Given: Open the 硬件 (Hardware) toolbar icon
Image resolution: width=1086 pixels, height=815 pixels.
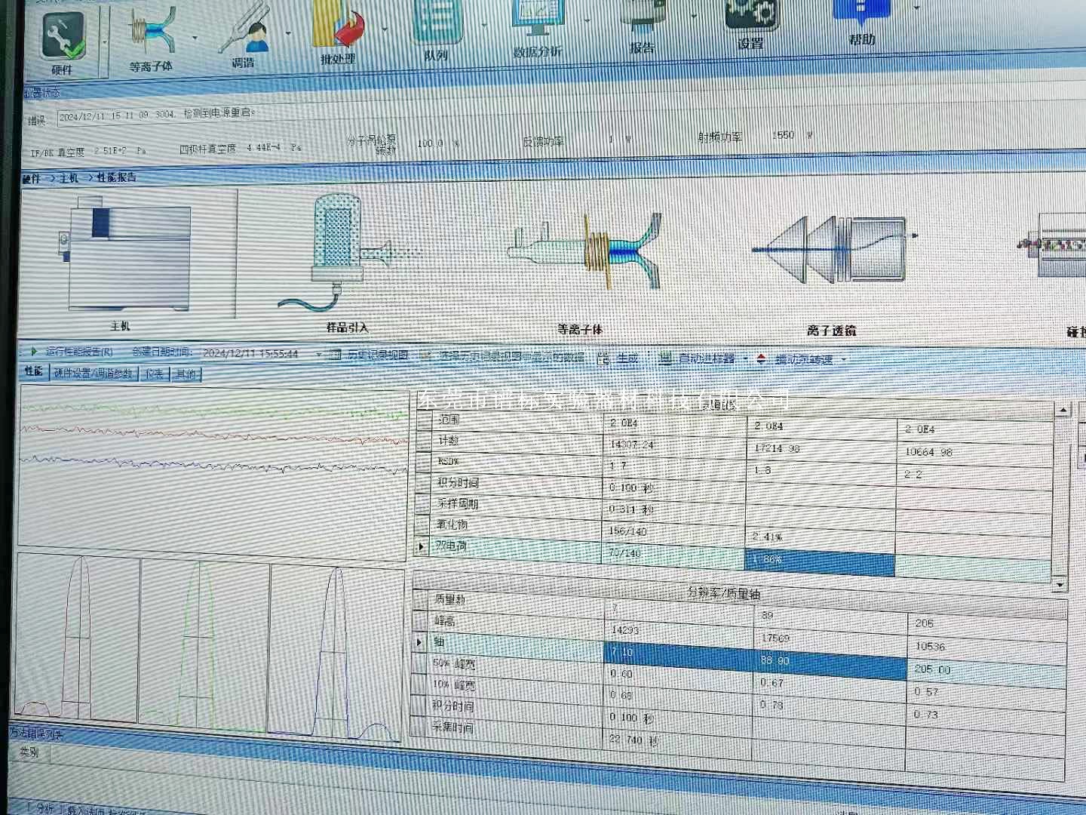Looking at the screenshot, I should [63, 39].
